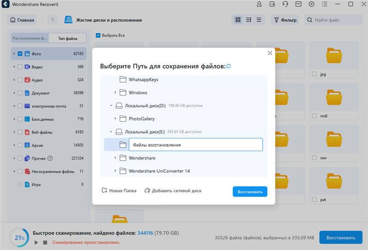Expand the PhotoGallery folder
This screenshot has width=368, height=250.
tap(115, 119)
